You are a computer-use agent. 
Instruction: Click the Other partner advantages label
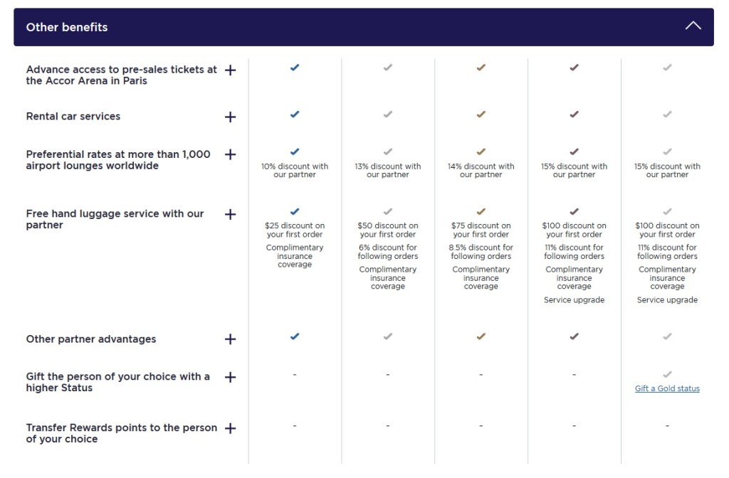click(x=91, y=339)
